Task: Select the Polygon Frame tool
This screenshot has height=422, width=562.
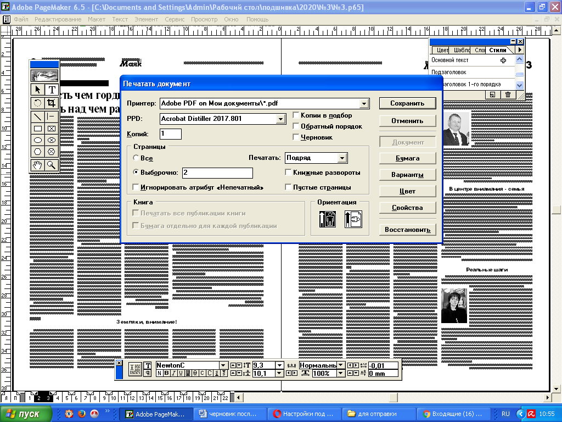Action: [x=52, y=152]
